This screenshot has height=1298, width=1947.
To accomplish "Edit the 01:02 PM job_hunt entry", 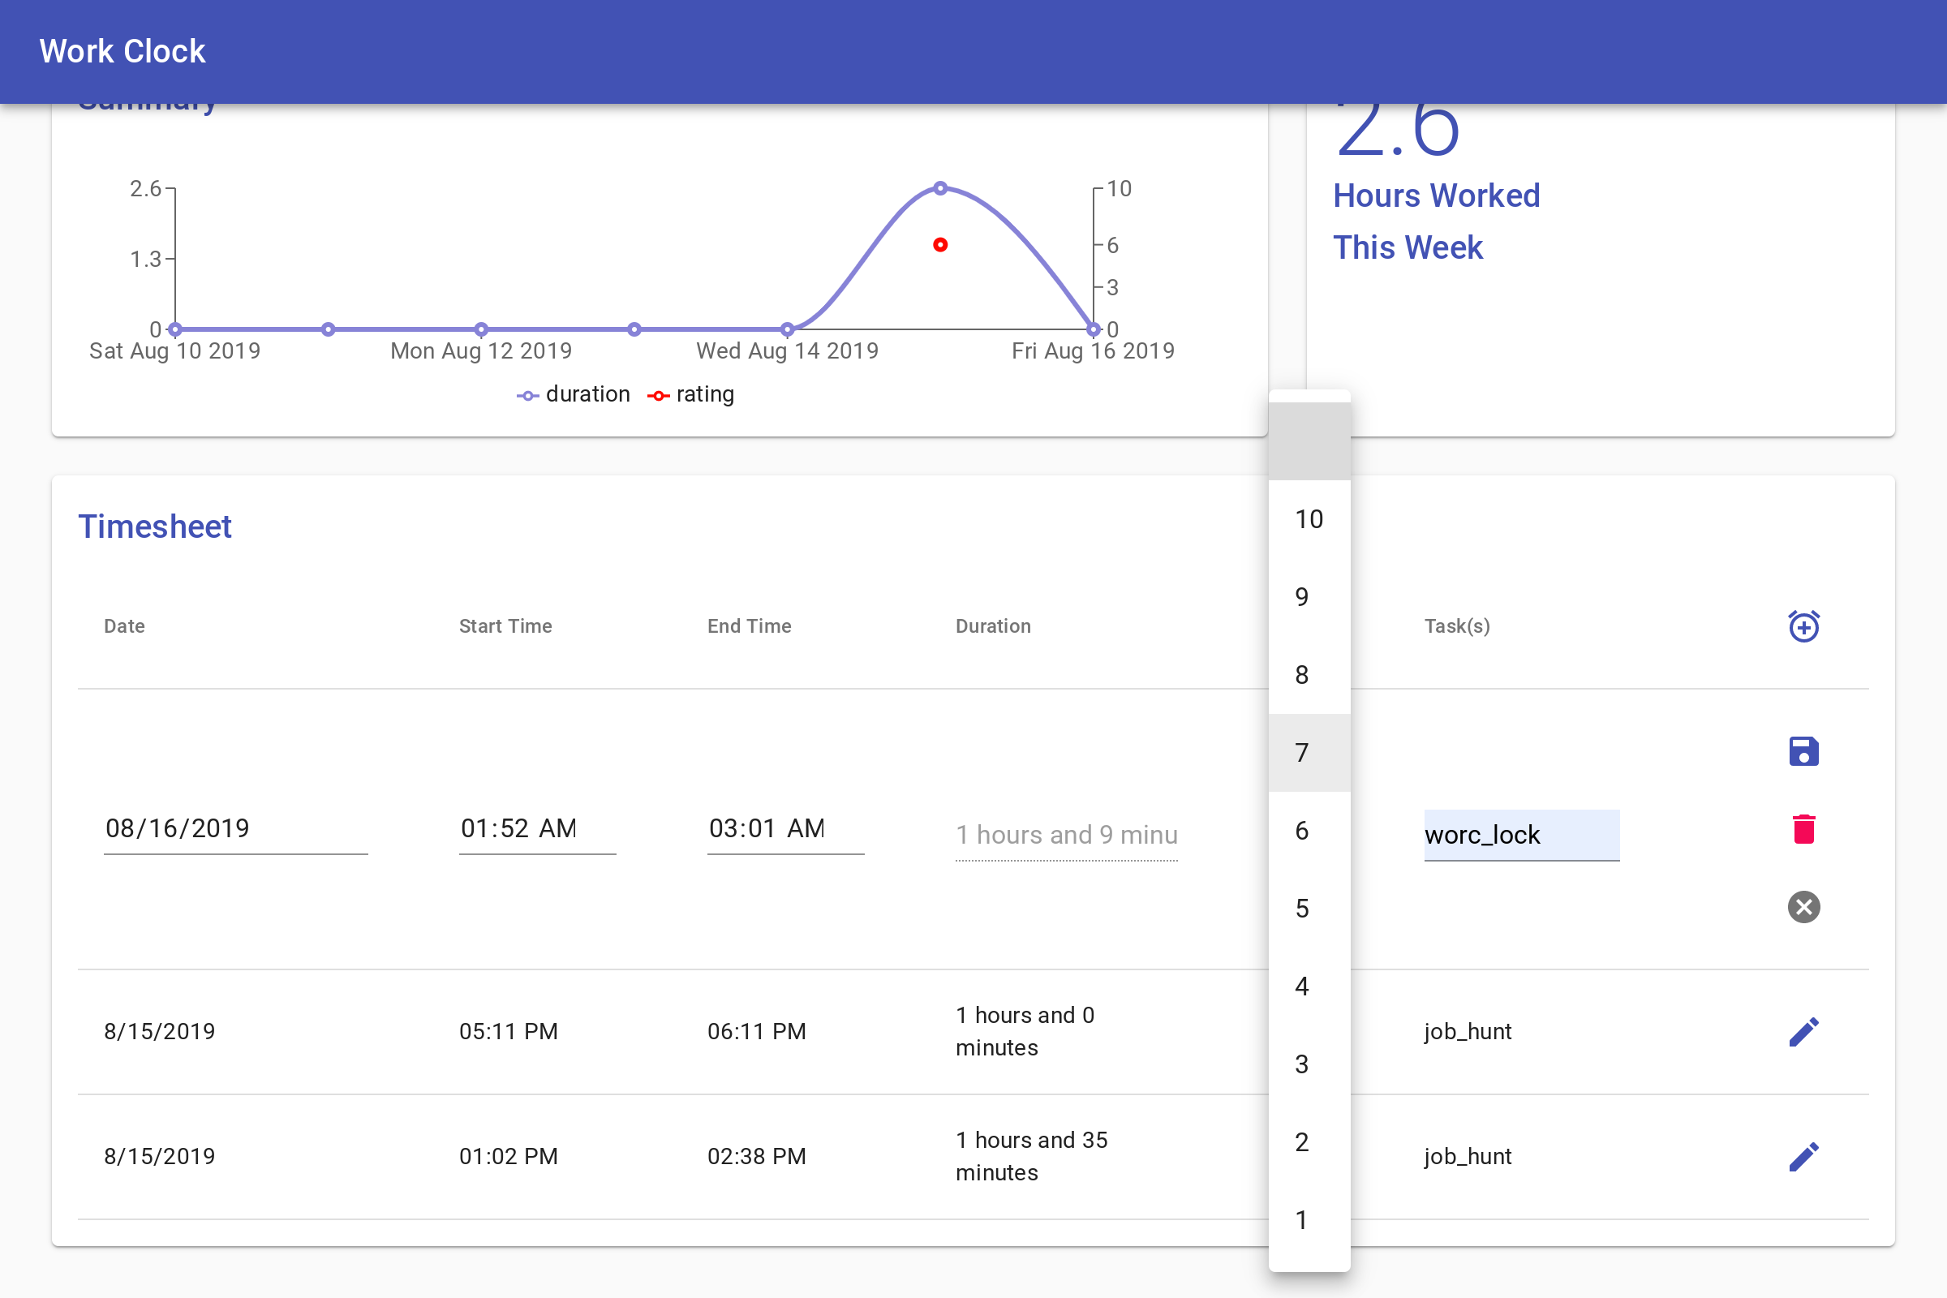I will [1803, 1157].
